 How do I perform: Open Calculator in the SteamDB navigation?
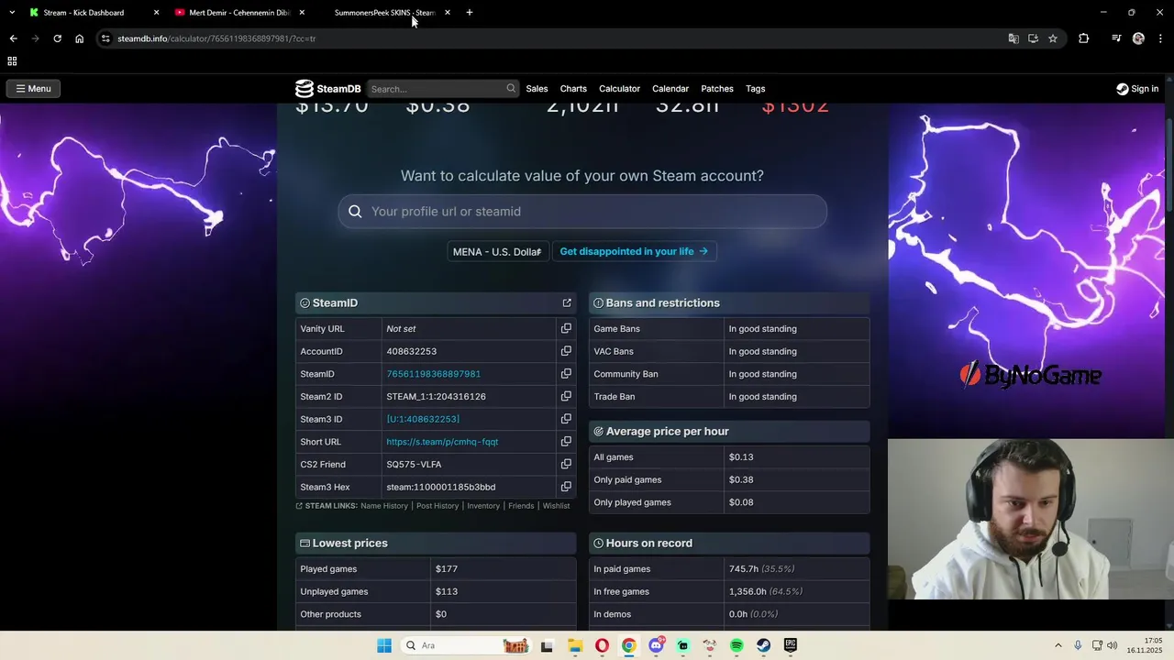pos(619,89)
